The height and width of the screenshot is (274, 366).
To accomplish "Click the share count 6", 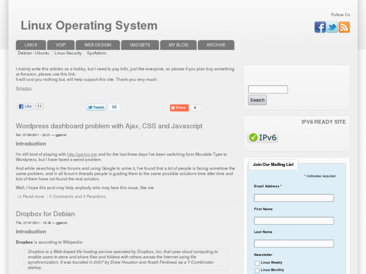I will coord(195,108).
